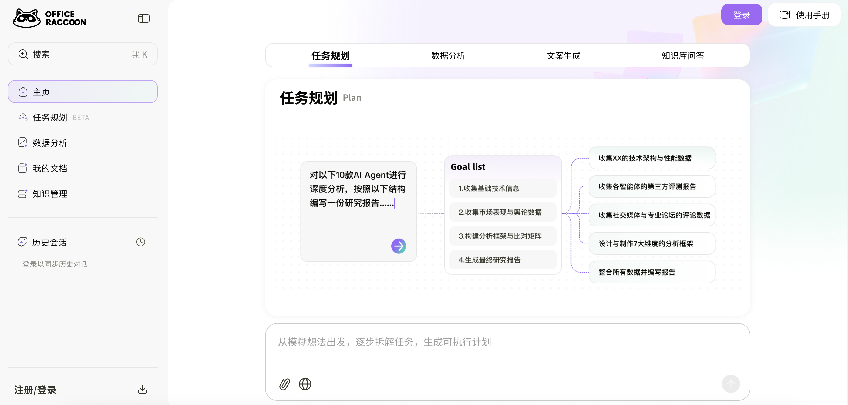Switch to the 知识库问答 tab
This screenshot has height=405, width=848.
682,55
